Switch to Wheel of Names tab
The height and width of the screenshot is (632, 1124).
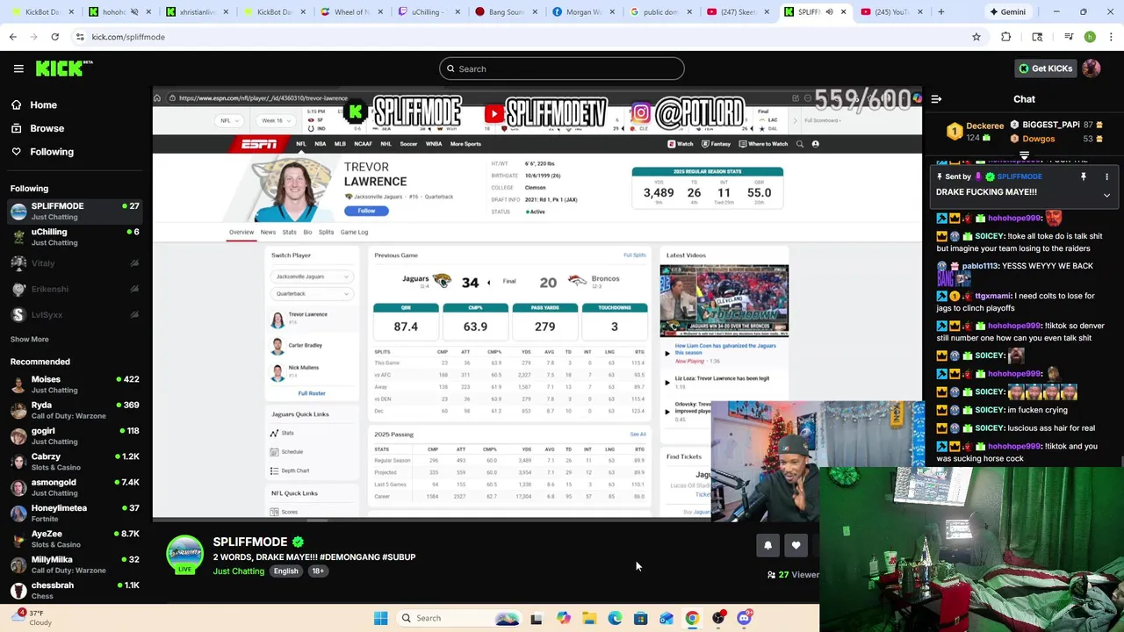(x=351, y=12)
